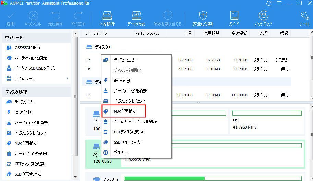313x181 pixels.
Task: Click the システム status cell
Action: click(282, 60)
